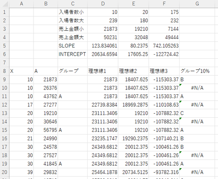Select the グループ10% header cell

coord(197,71)
